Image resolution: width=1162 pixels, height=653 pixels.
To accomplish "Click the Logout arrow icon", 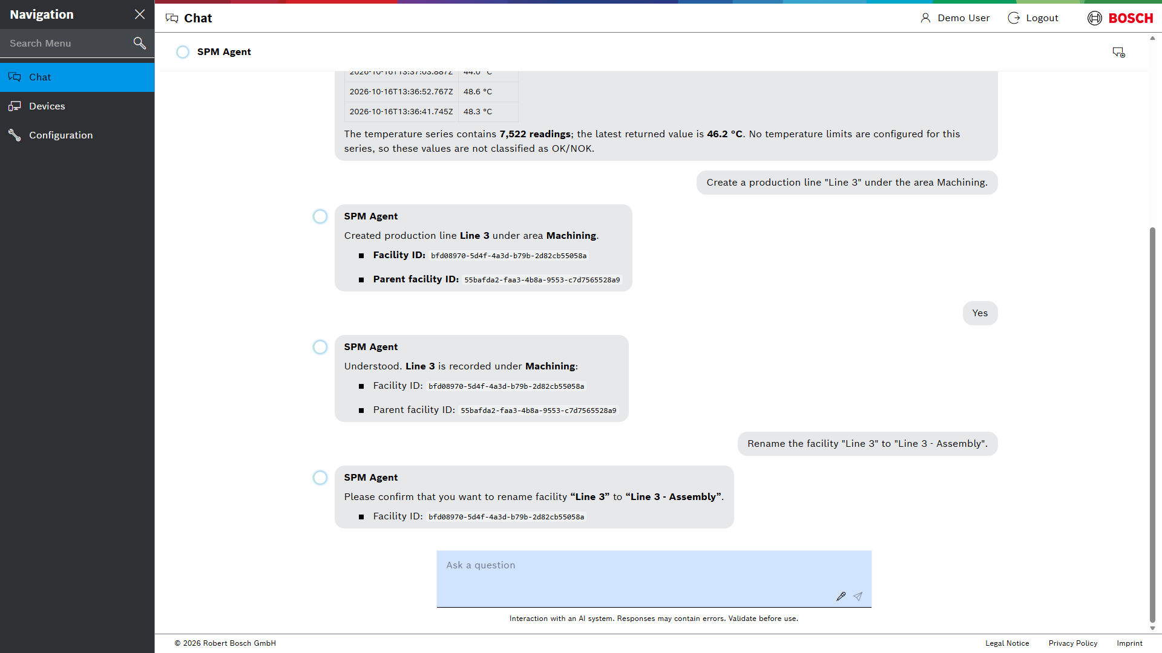I will (x=1014, y=18).
